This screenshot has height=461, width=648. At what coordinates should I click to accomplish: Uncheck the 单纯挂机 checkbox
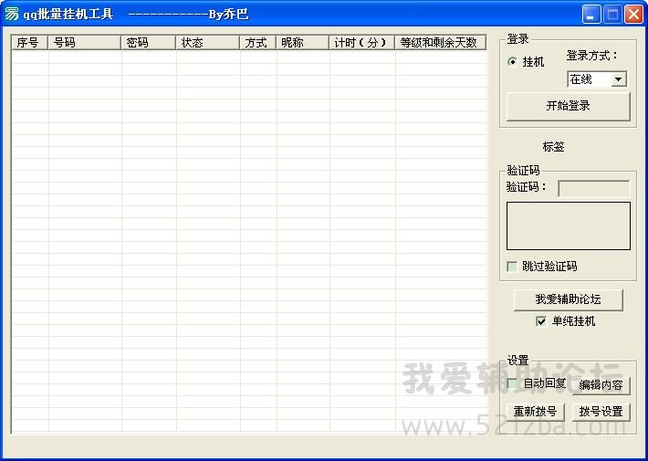point(541,321)
